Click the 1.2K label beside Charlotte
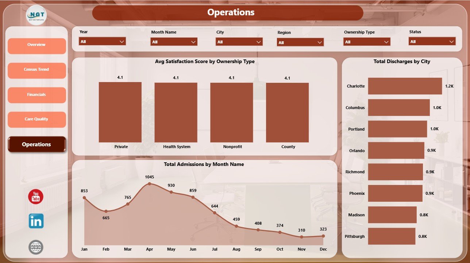 (x=449, y=86)
